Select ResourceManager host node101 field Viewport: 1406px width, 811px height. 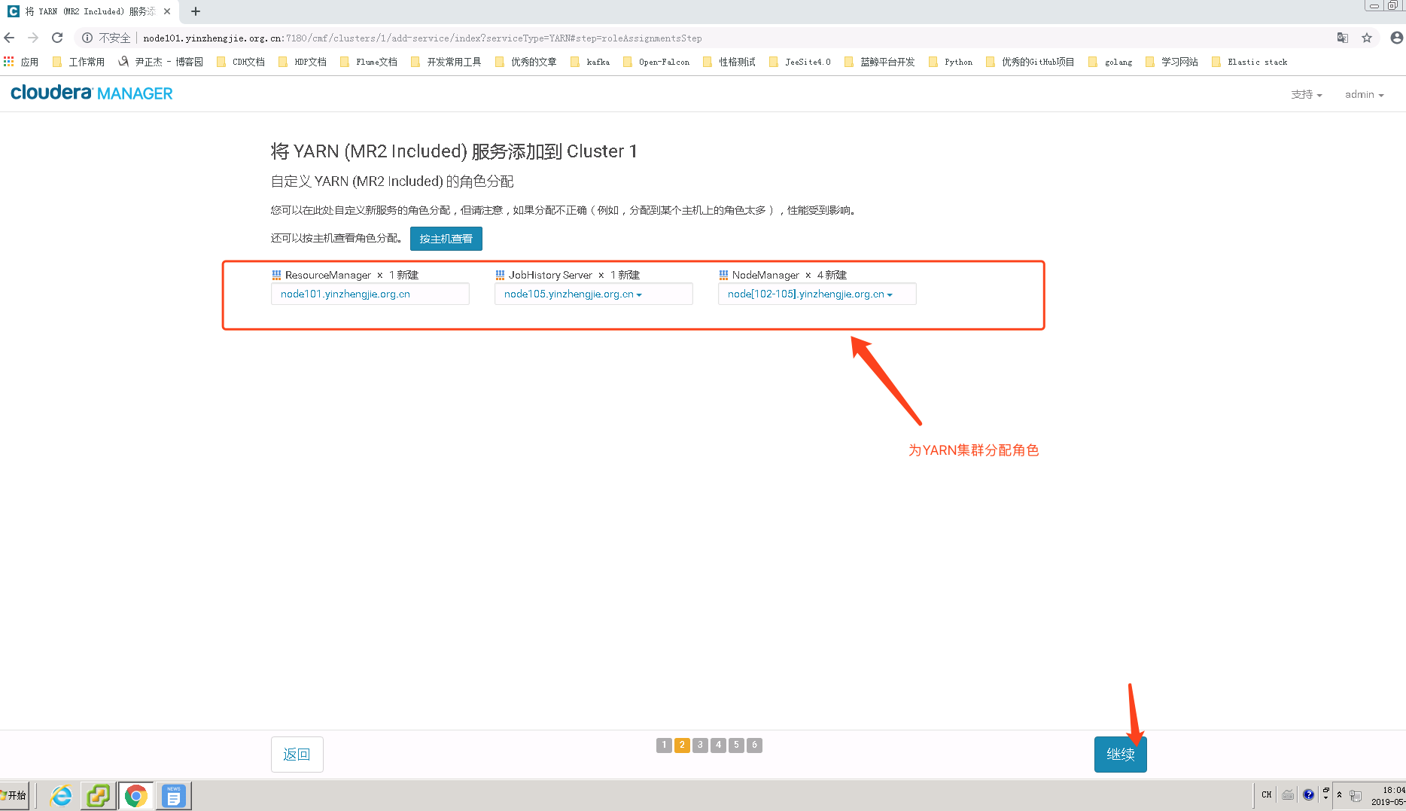tap(370, 294)
